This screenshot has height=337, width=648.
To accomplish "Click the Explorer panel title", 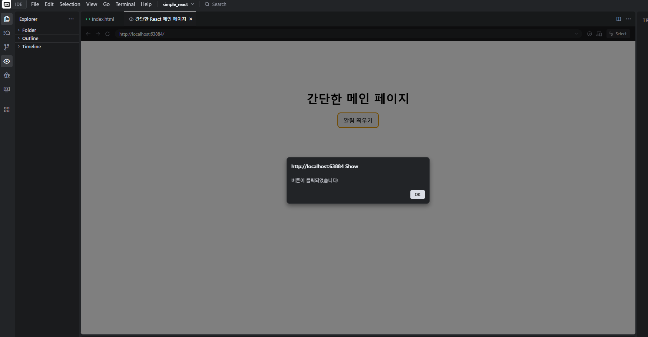I will [x=28, y=19].
